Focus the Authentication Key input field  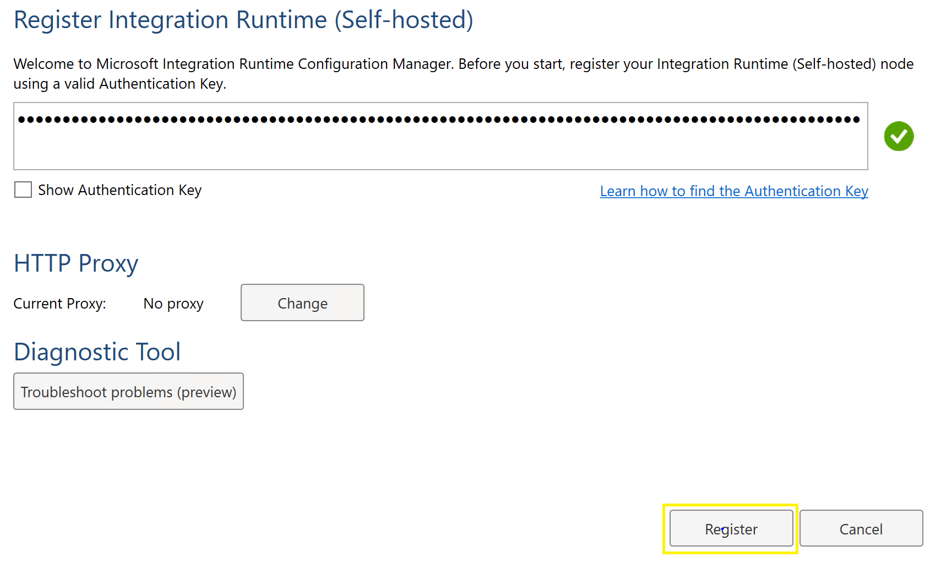pyautogui.click(x=440, y=136)
